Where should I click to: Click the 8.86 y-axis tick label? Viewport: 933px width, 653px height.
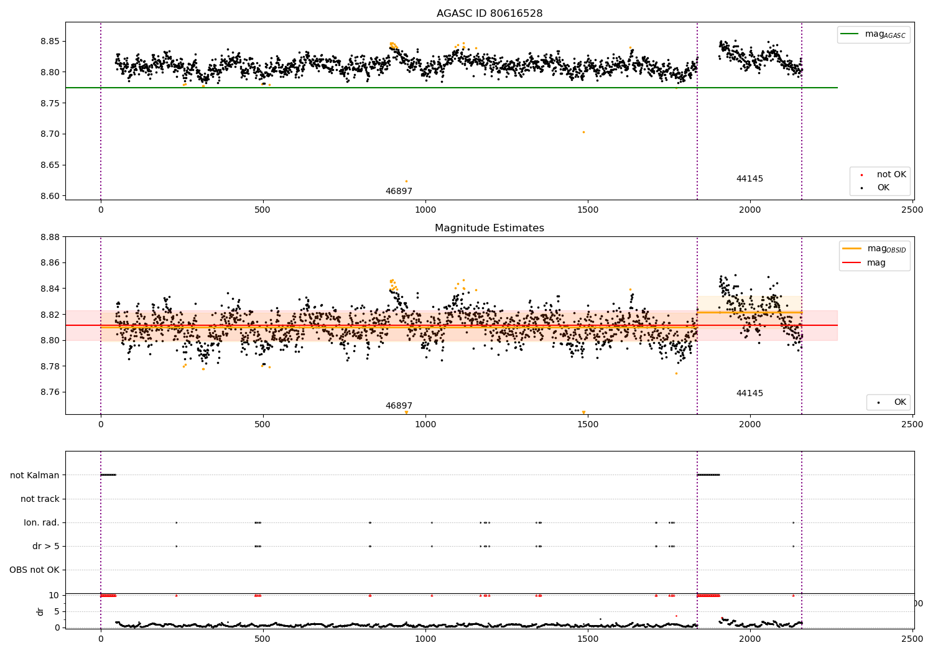(50, 263)
